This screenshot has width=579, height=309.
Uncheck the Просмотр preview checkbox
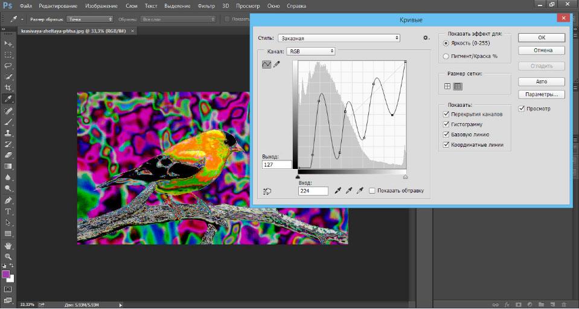click(x=522, y=109)
